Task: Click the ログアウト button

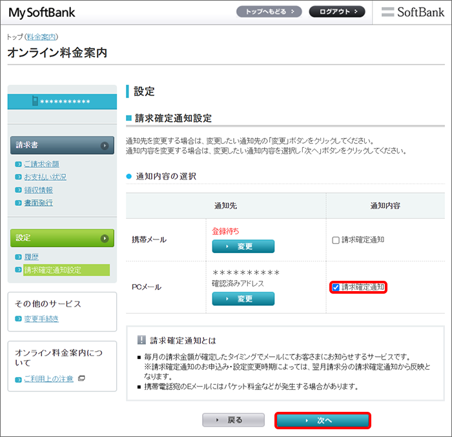Action: pyautogui.click(x=337, y=12)
